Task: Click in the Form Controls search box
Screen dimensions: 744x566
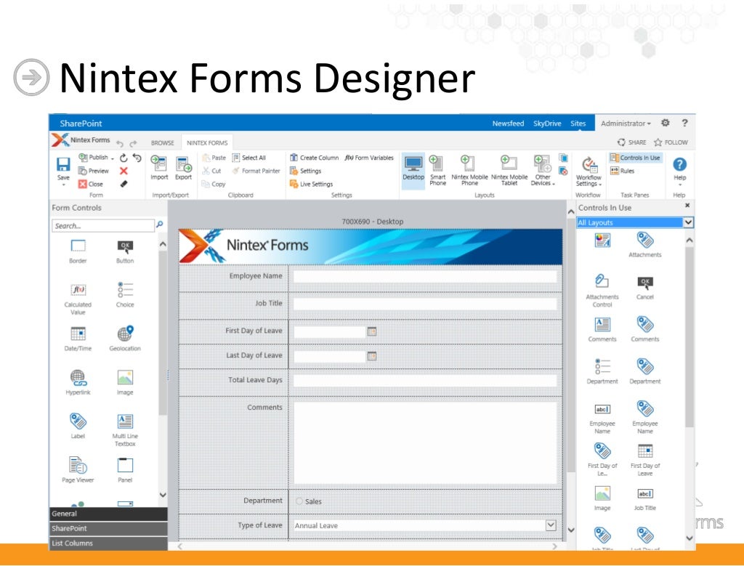Action: [x=103, y=225]
